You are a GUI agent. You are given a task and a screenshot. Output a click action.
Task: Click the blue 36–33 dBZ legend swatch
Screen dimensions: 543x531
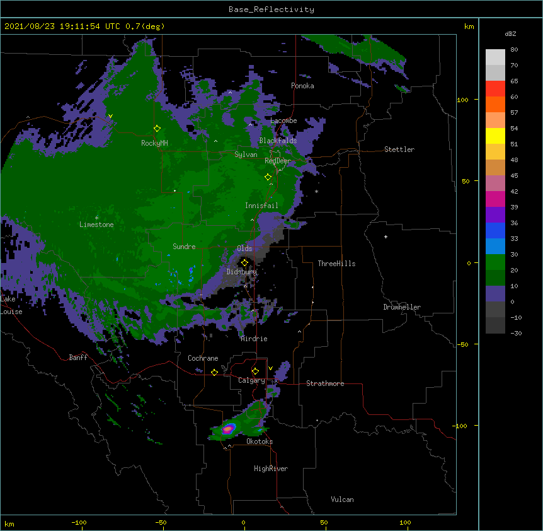[495, 231]
